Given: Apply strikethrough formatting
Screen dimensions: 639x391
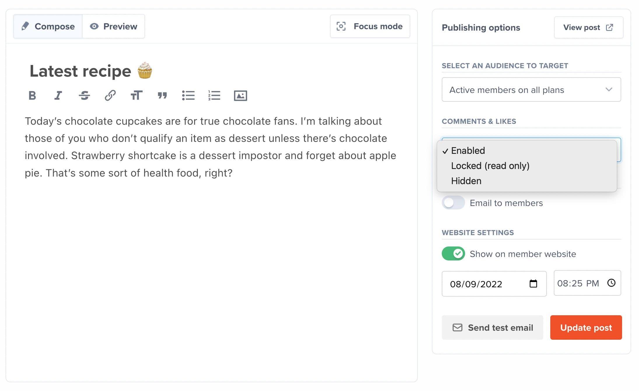Looking at the screenshot, I should click(84, 95).
